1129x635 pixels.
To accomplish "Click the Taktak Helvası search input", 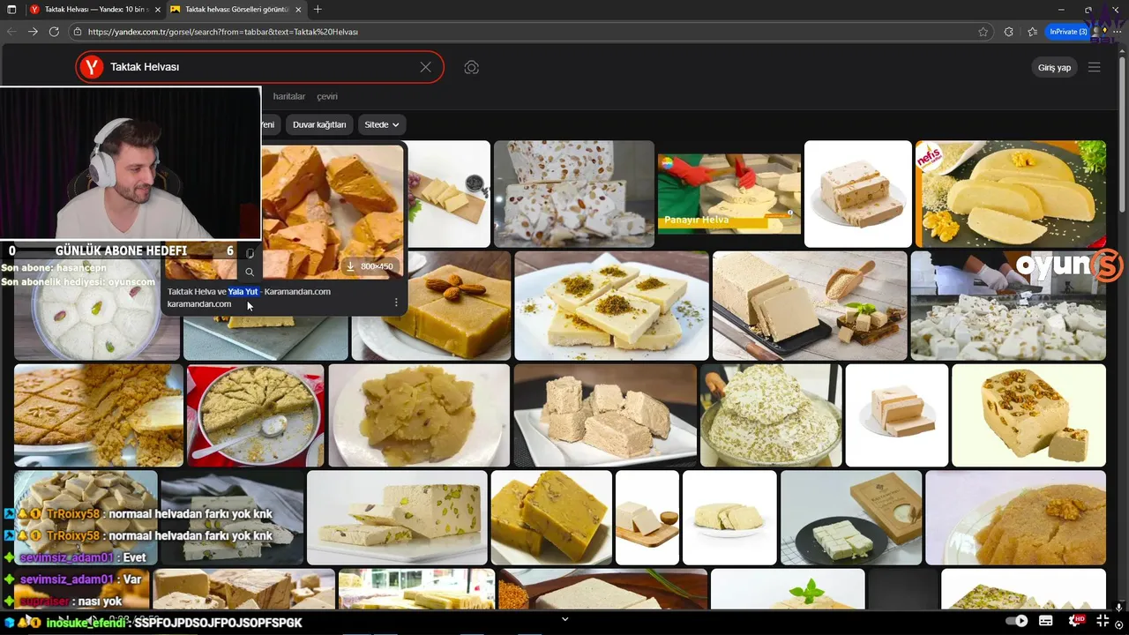I will 260,67.
